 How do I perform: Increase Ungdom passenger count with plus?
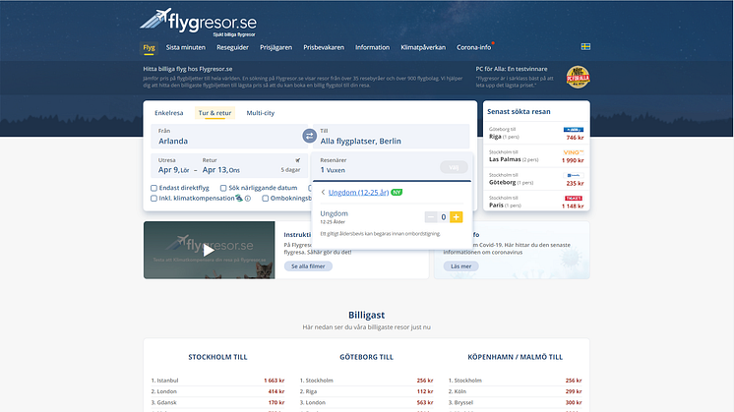(x=456, y=216)
